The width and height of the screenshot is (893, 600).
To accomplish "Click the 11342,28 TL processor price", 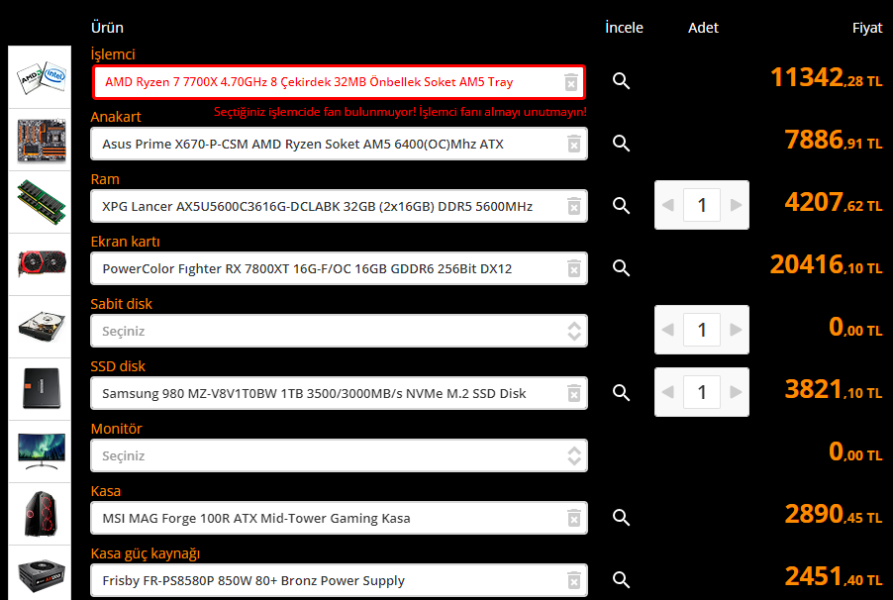I will pyautogui.click(x=827, y=78).
